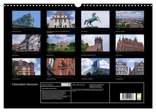This screenshot has width=156, height=112.
Task: Open the Fussgängerzone timber houses photo
Action: (130, 67)
